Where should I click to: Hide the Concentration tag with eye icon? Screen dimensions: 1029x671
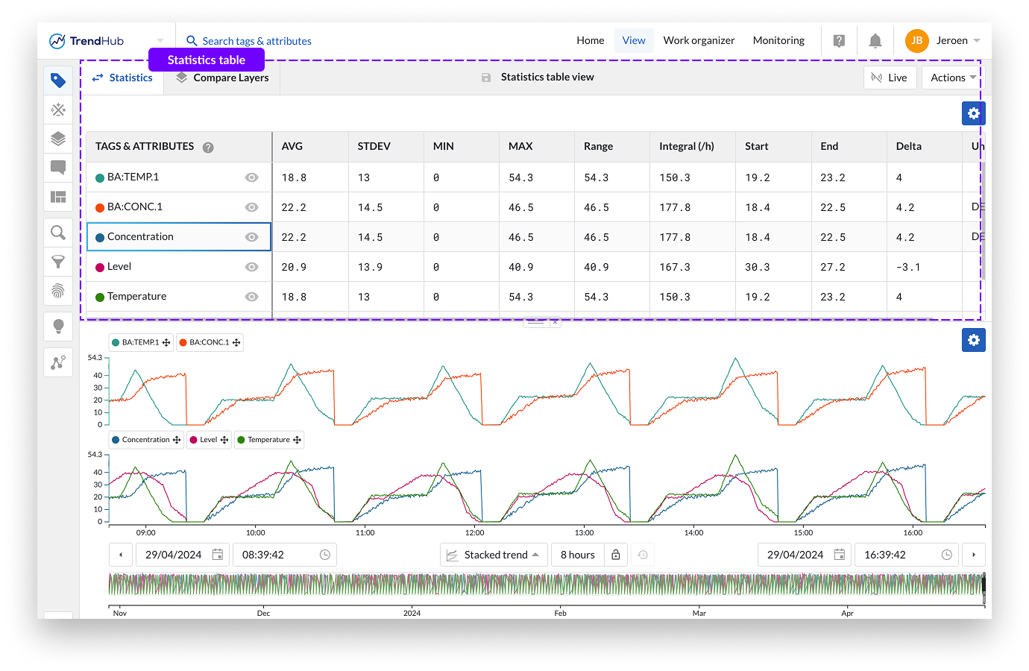pos(252,237)
